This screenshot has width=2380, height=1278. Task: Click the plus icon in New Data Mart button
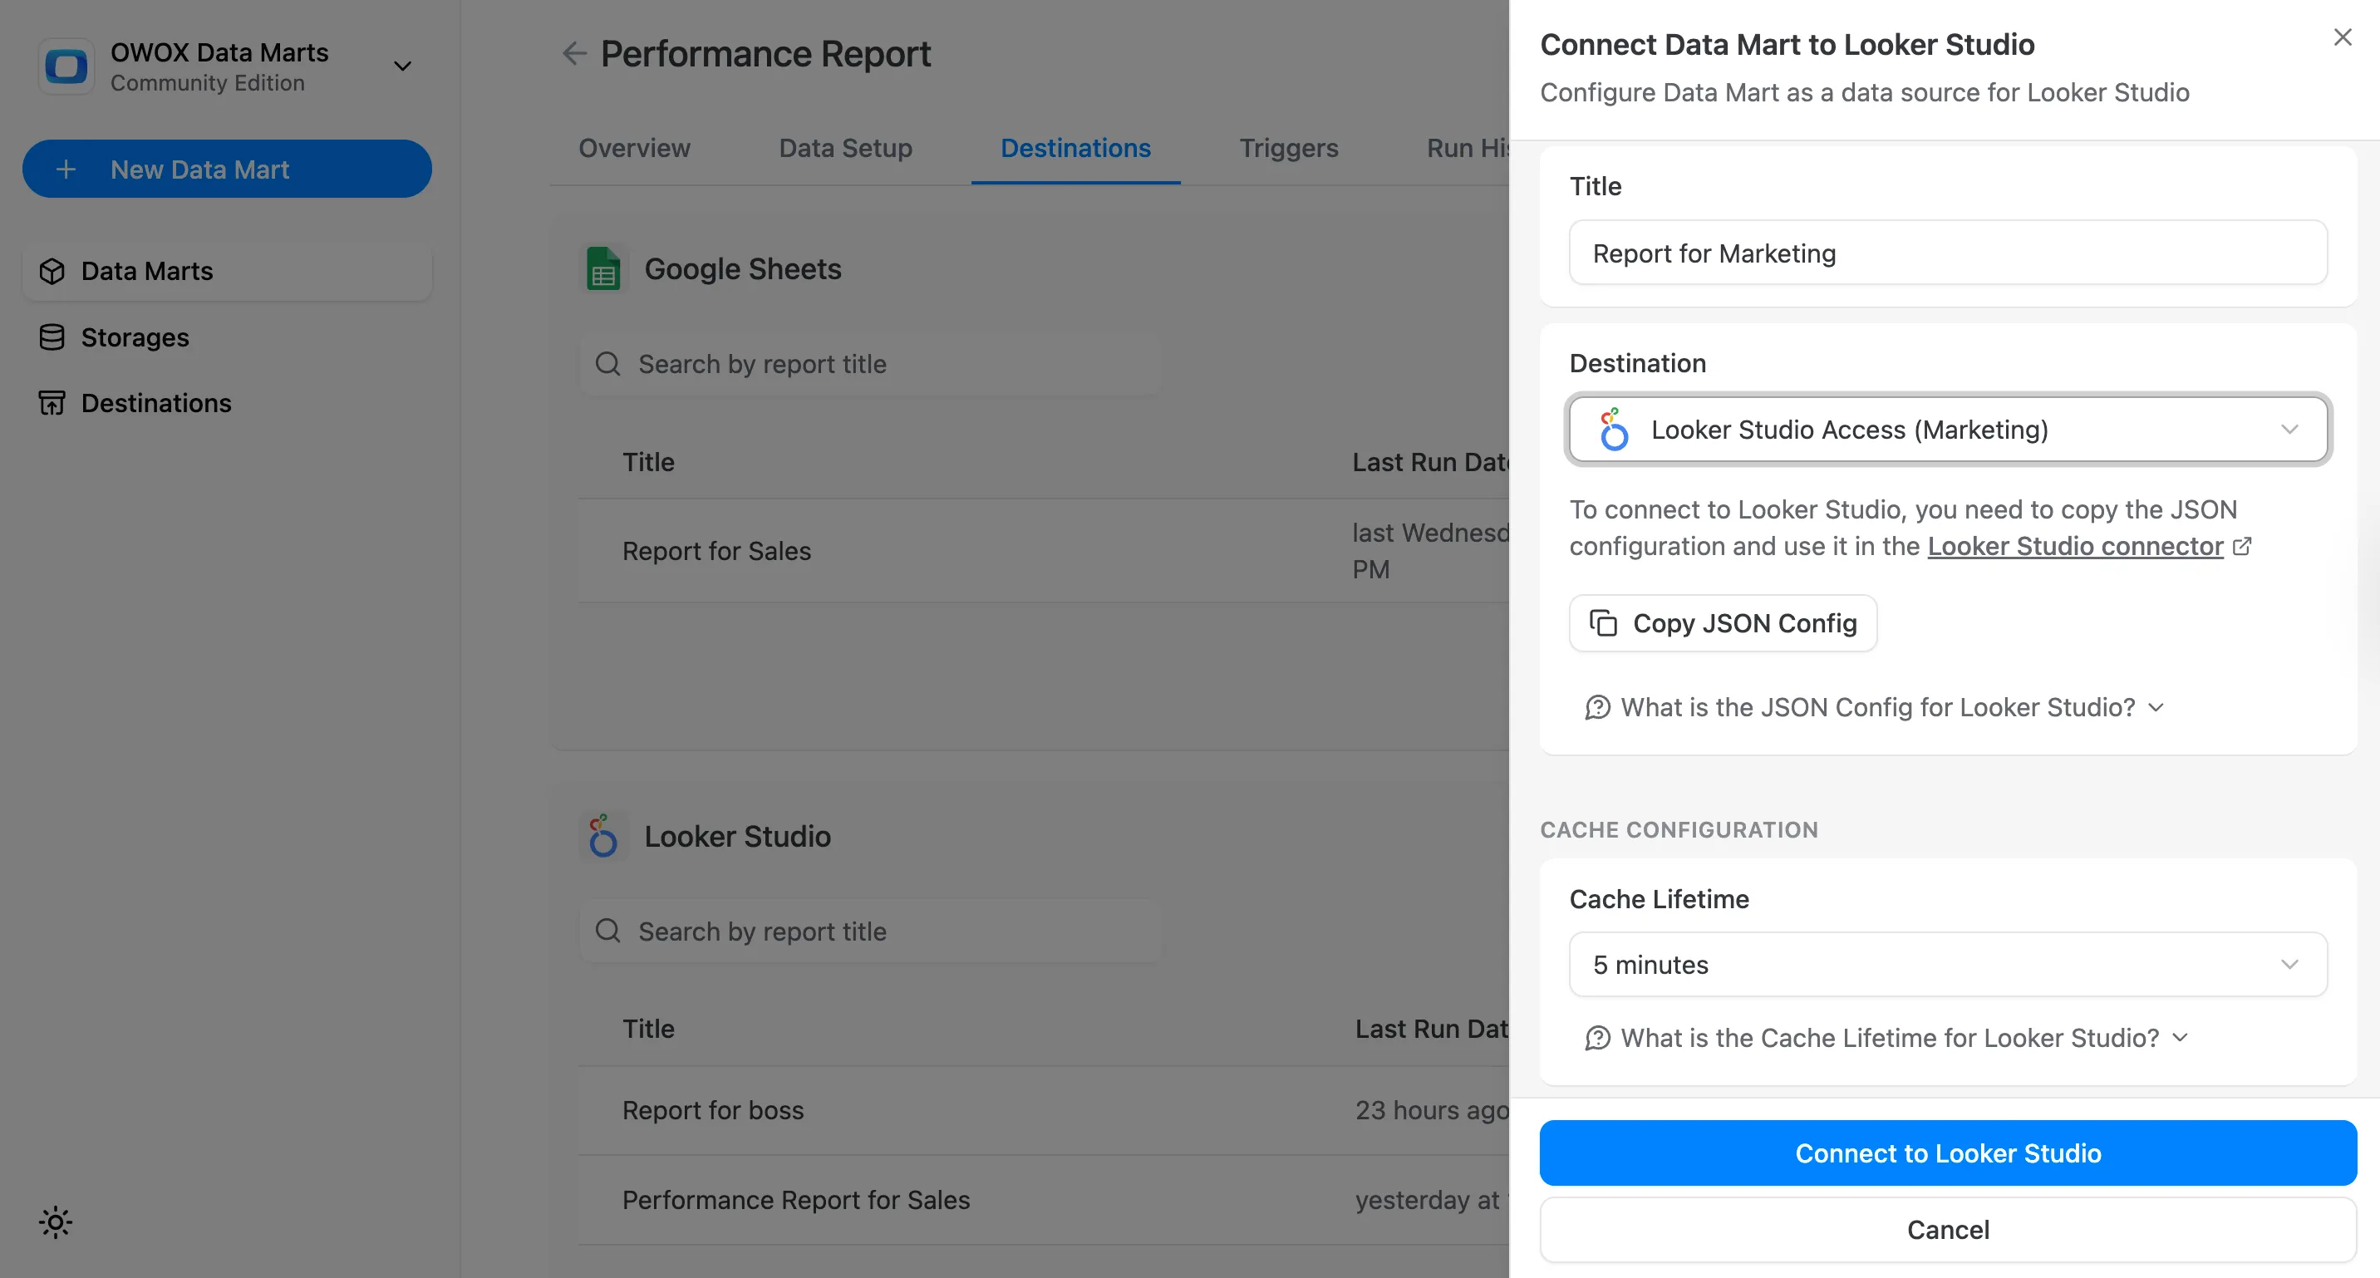[x=66, y=170]
